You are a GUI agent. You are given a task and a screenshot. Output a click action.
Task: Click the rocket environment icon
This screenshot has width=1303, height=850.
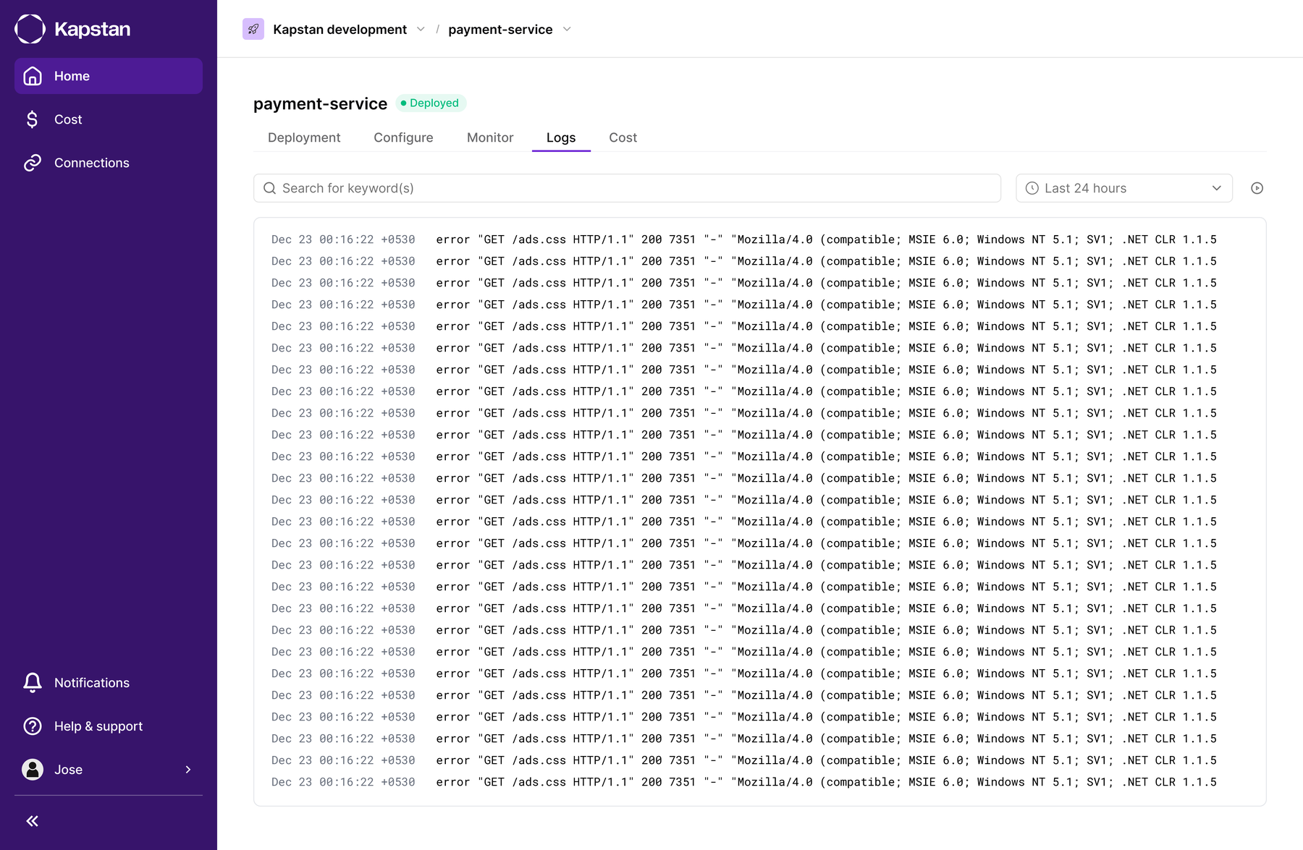pos(253,29)
